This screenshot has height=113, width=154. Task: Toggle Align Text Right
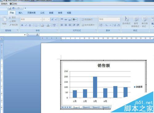(70, 25)
